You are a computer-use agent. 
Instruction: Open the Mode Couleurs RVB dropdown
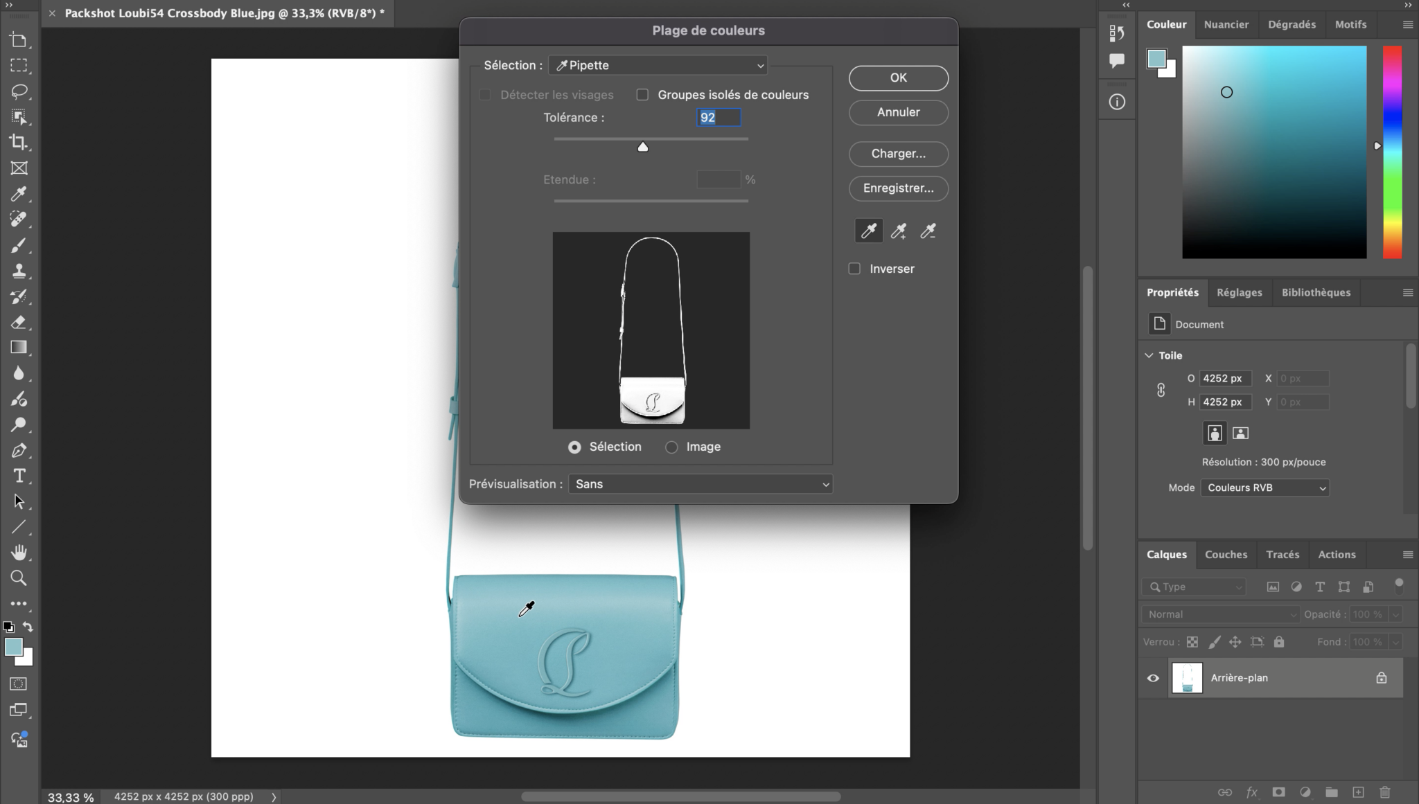(1264, 488)
